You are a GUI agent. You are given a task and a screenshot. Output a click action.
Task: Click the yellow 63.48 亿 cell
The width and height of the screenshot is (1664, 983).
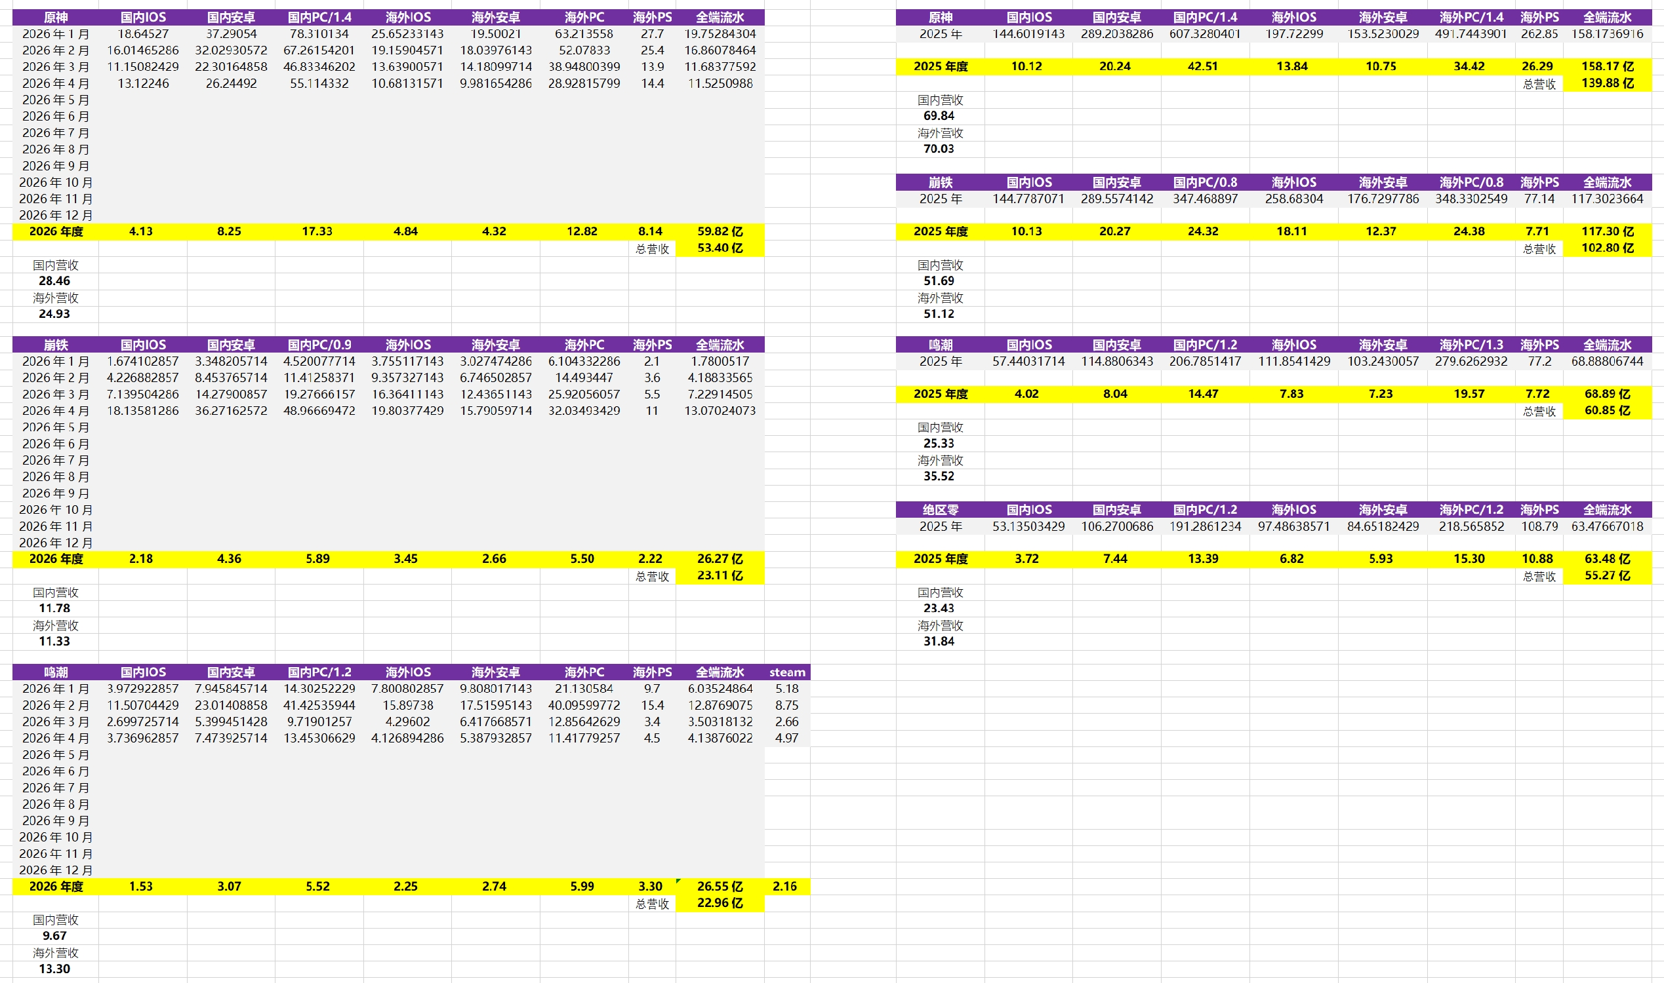point(1608,559)
